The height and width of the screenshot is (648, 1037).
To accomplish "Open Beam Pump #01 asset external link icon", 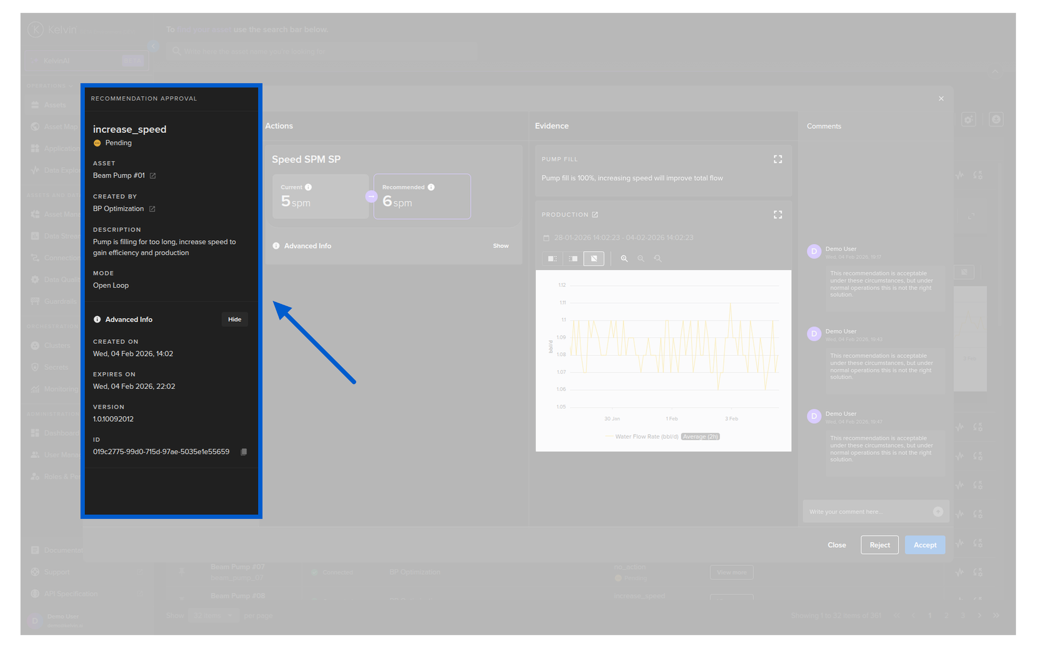I will tap(153, 176).
